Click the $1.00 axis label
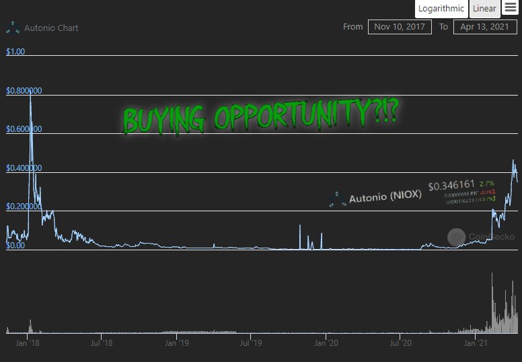This screenshot has width=522, height=362. click(x=15, y=51)
